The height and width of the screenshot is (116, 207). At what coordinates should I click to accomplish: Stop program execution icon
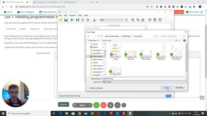(88, 20)
